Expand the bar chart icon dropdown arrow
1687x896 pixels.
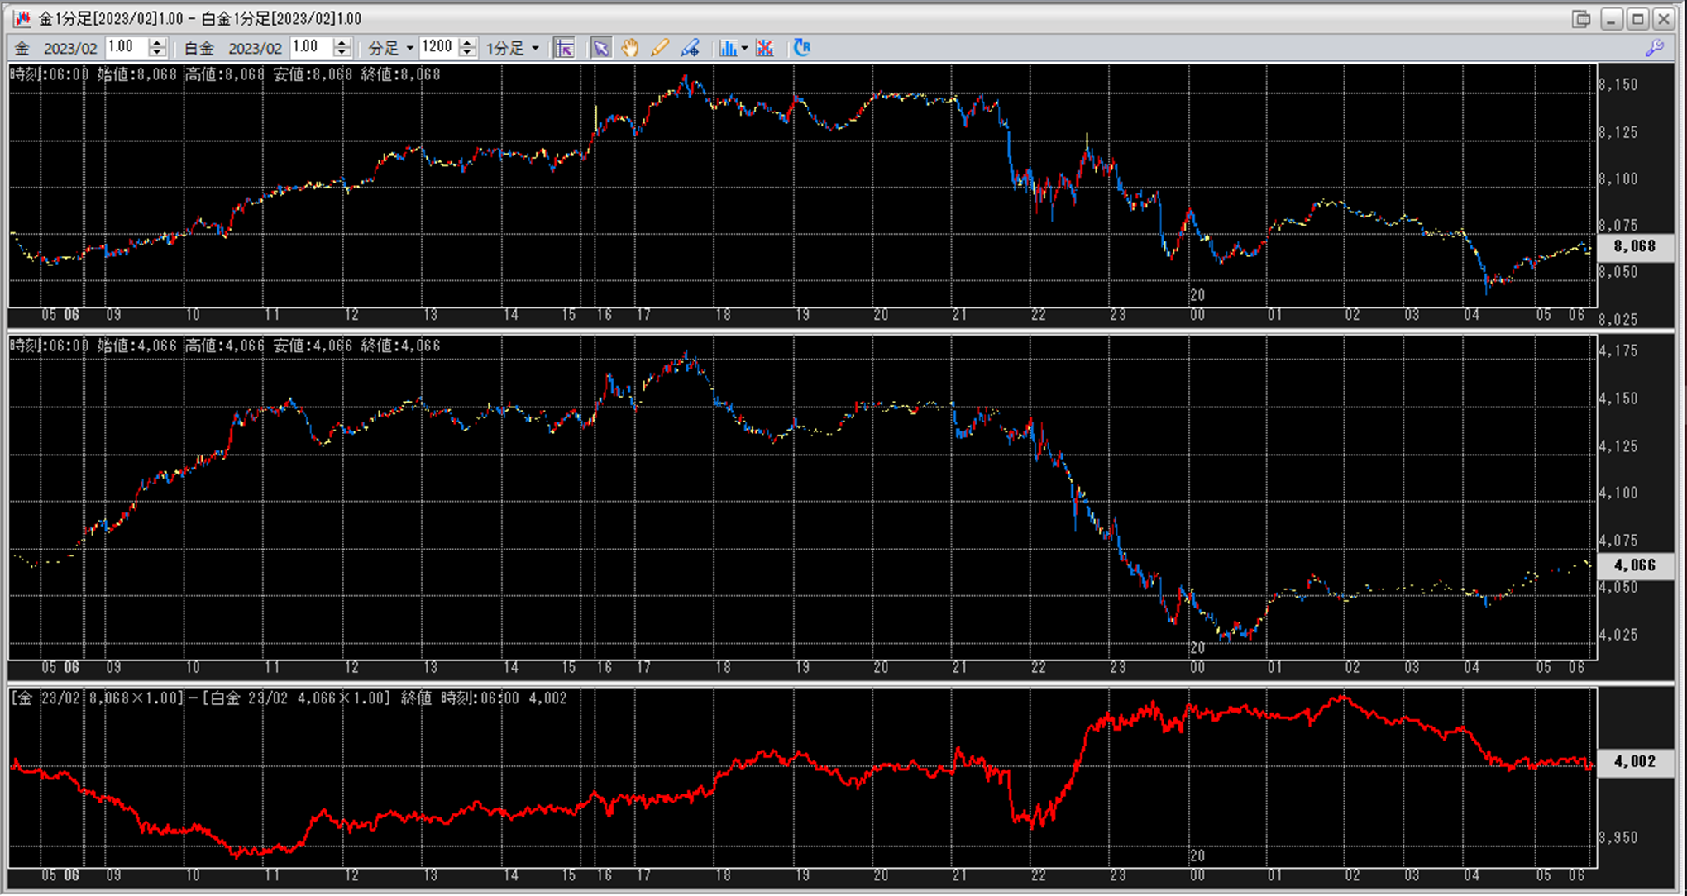point(744,49)
